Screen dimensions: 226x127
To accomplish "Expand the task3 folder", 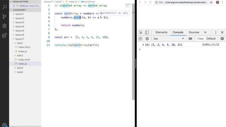I will tap(25, 68).
